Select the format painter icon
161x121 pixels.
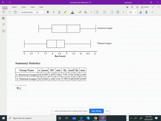(x=80, y=12)
